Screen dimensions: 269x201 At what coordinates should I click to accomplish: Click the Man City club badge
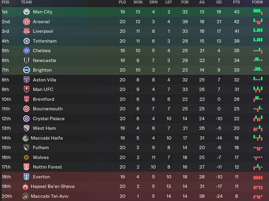click(26, 12)
